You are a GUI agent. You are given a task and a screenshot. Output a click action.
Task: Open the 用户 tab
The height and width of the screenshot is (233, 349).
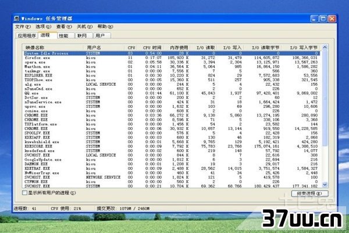coord(102,36)
